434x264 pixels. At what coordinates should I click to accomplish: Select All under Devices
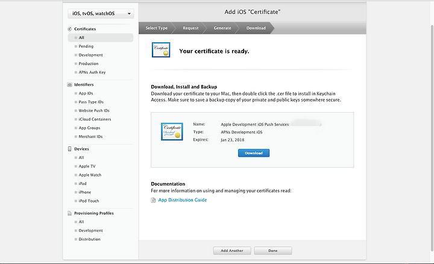click(81, 157)
